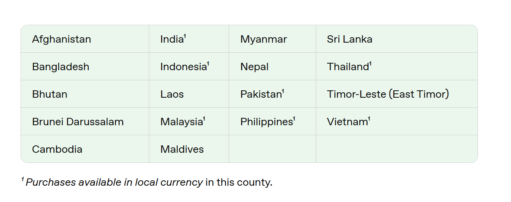Click the footnote superscript after Malaysia
Viewport: 511px width, 202px height.
point(204,119)
